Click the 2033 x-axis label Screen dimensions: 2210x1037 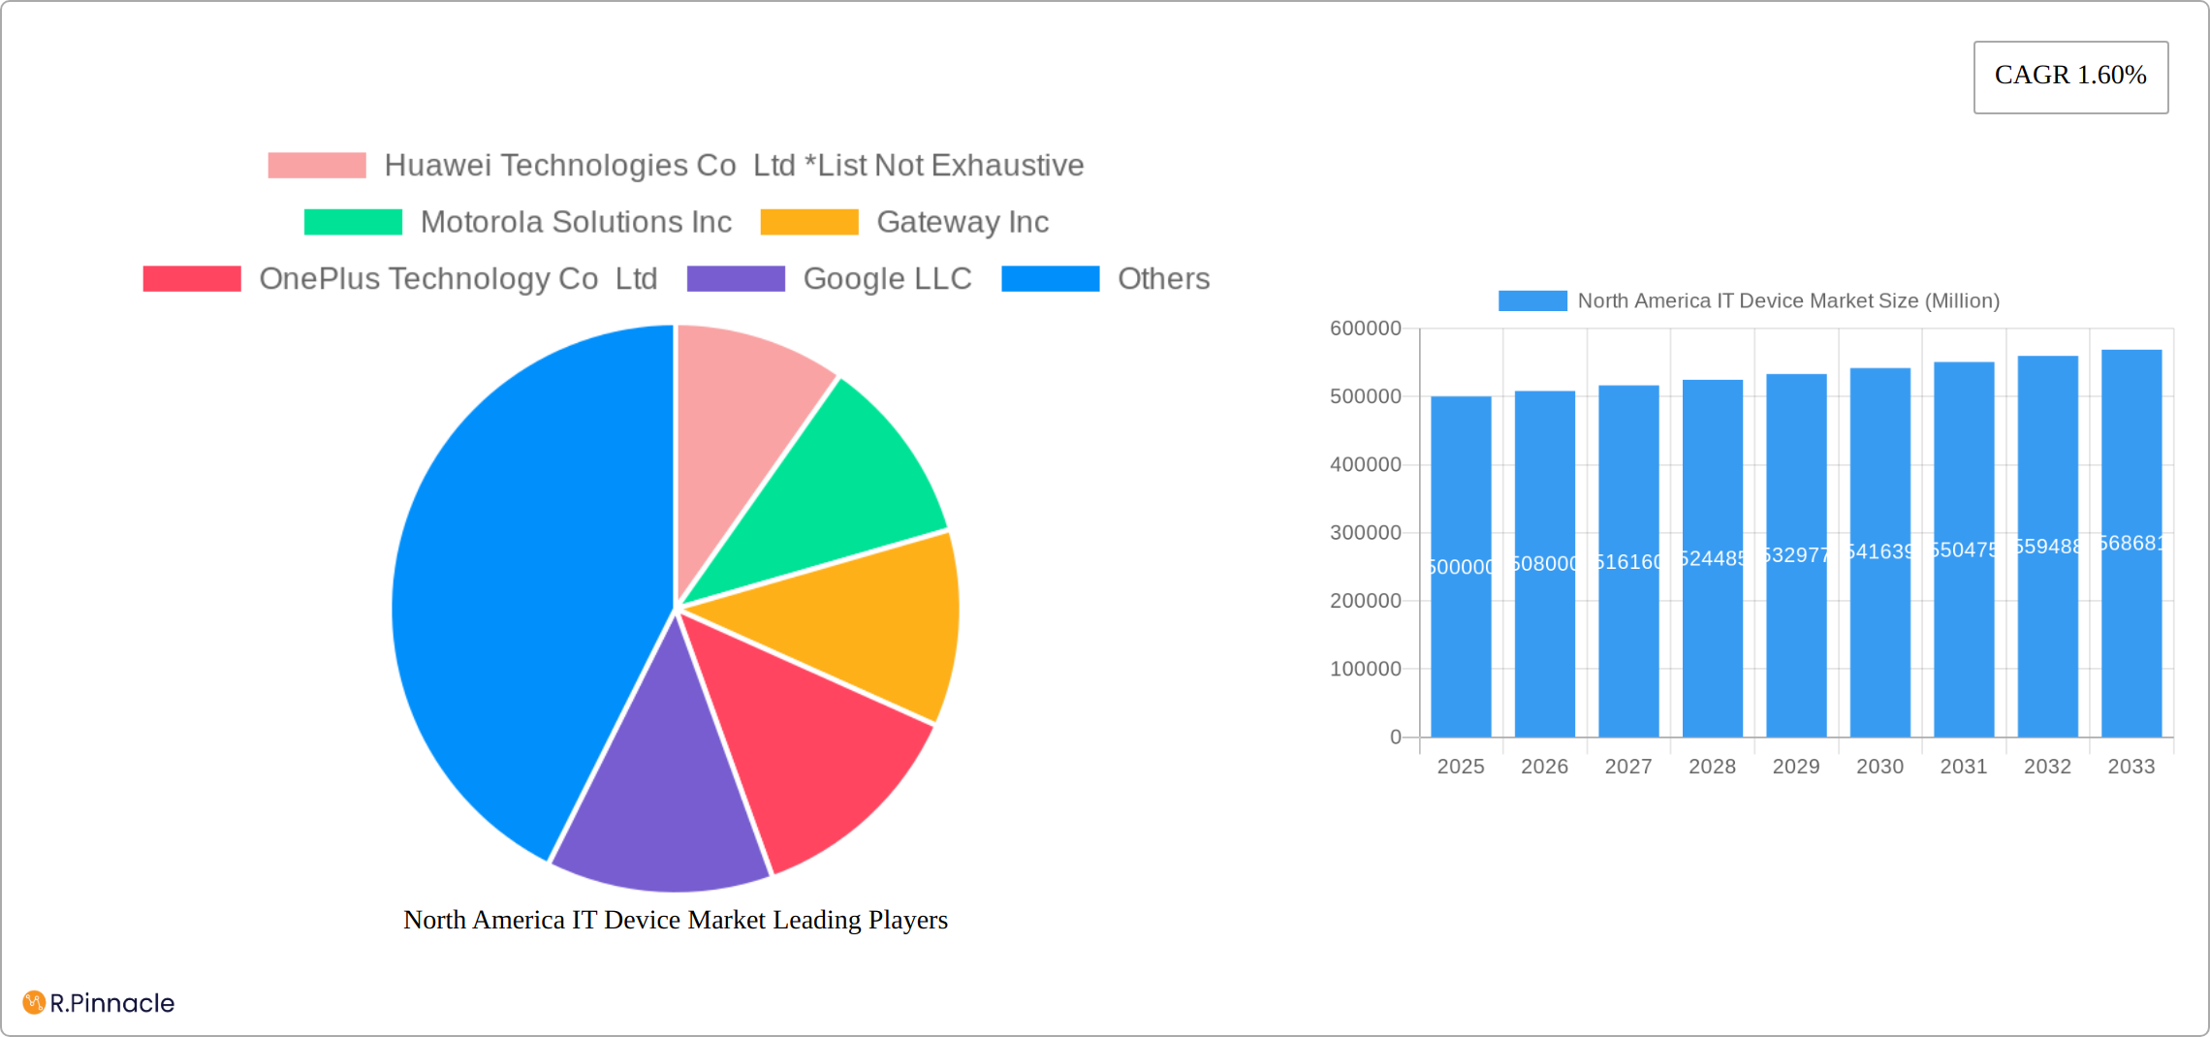tap(2131, 767)
